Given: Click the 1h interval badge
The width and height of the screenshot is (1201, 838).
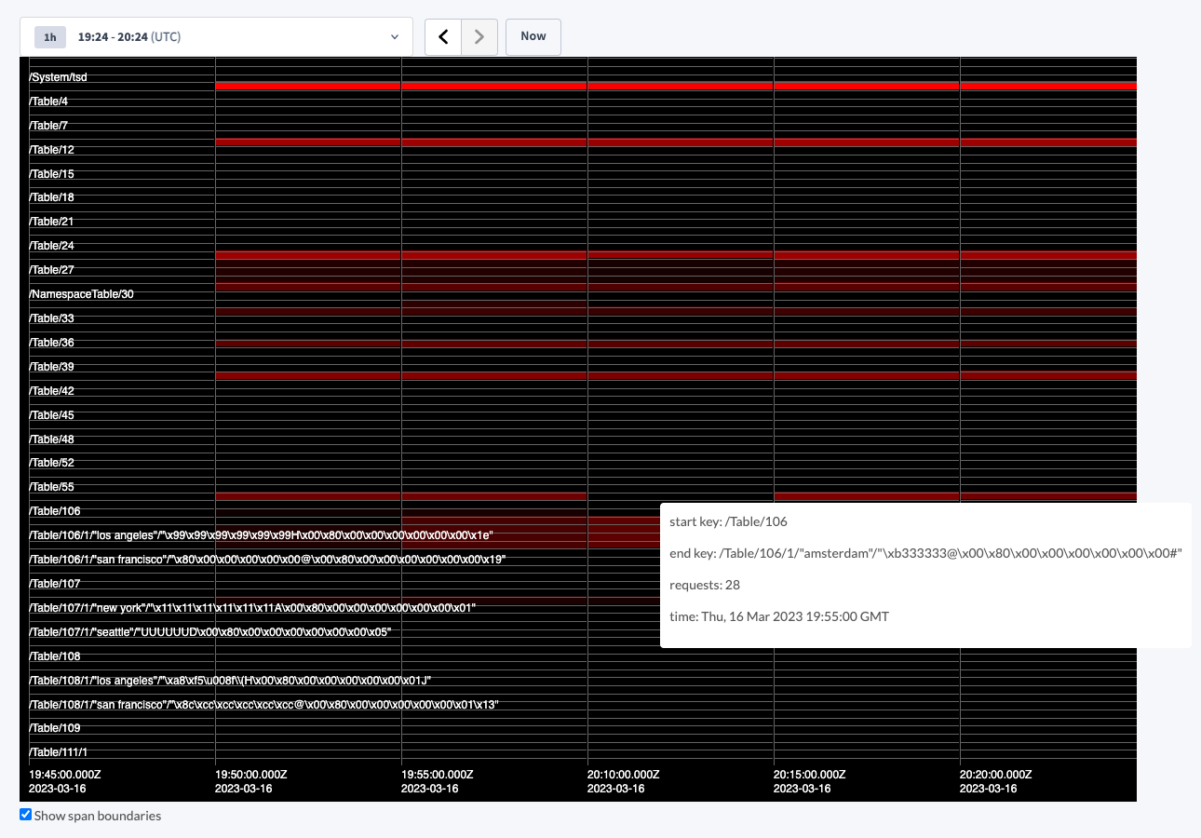Looking at the screenshot, I should click(49, 36).
